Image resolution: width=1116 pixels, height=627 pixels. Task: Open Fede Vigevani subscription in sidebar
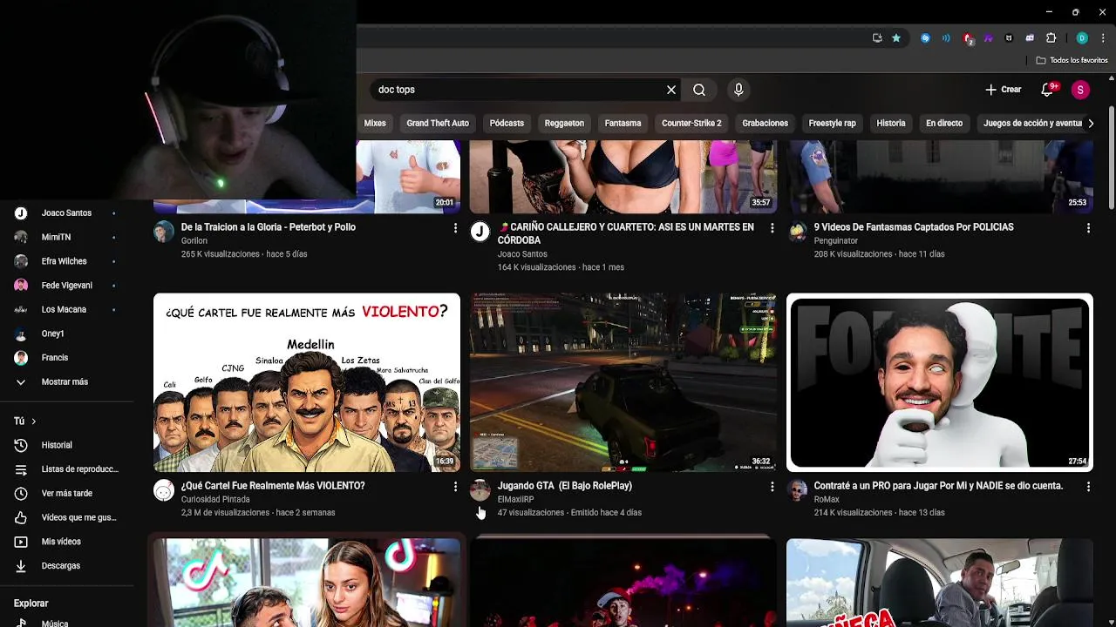pyautogui.click(x=66, y=286)
